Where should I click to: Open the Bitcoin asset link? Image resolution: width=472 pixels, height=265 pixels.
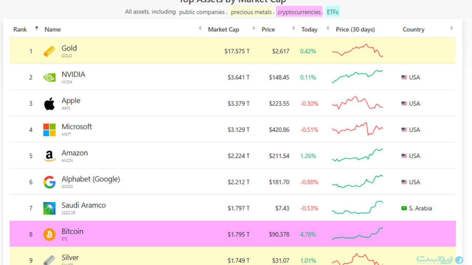point(72,232)
